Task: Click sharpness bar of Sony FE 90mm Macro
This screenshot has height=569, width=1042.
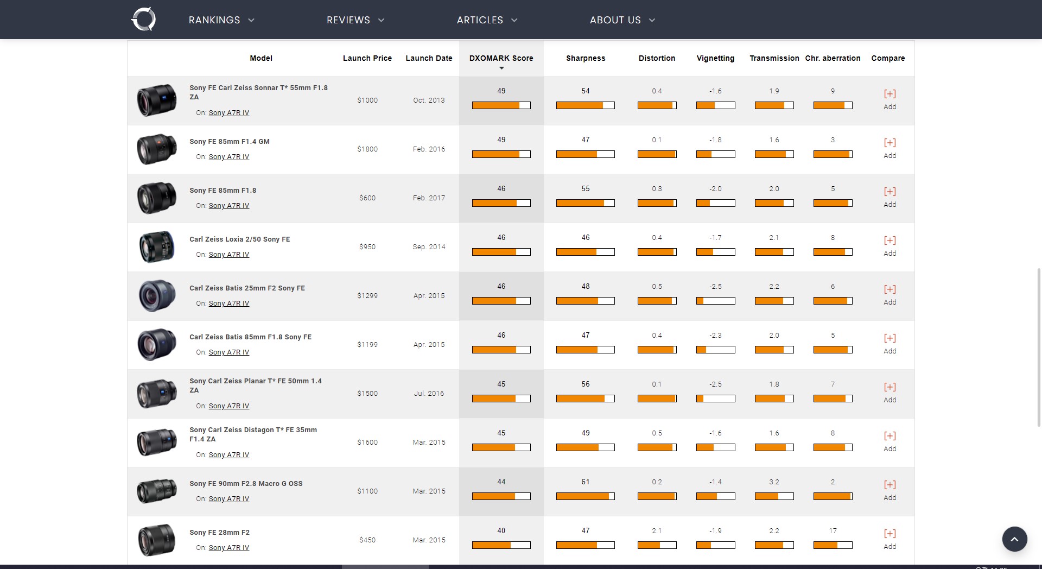Action: tap(586, 496)
